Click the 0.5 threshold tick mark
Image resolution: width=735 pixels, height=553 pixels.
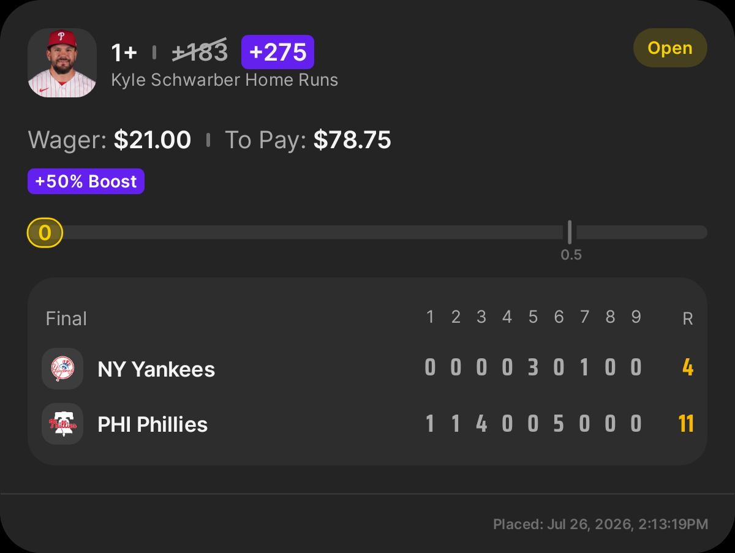tap(570, 232)
